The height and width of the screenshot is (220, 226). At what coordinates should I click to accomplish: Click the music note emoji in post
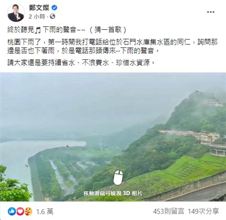point(38,30)
